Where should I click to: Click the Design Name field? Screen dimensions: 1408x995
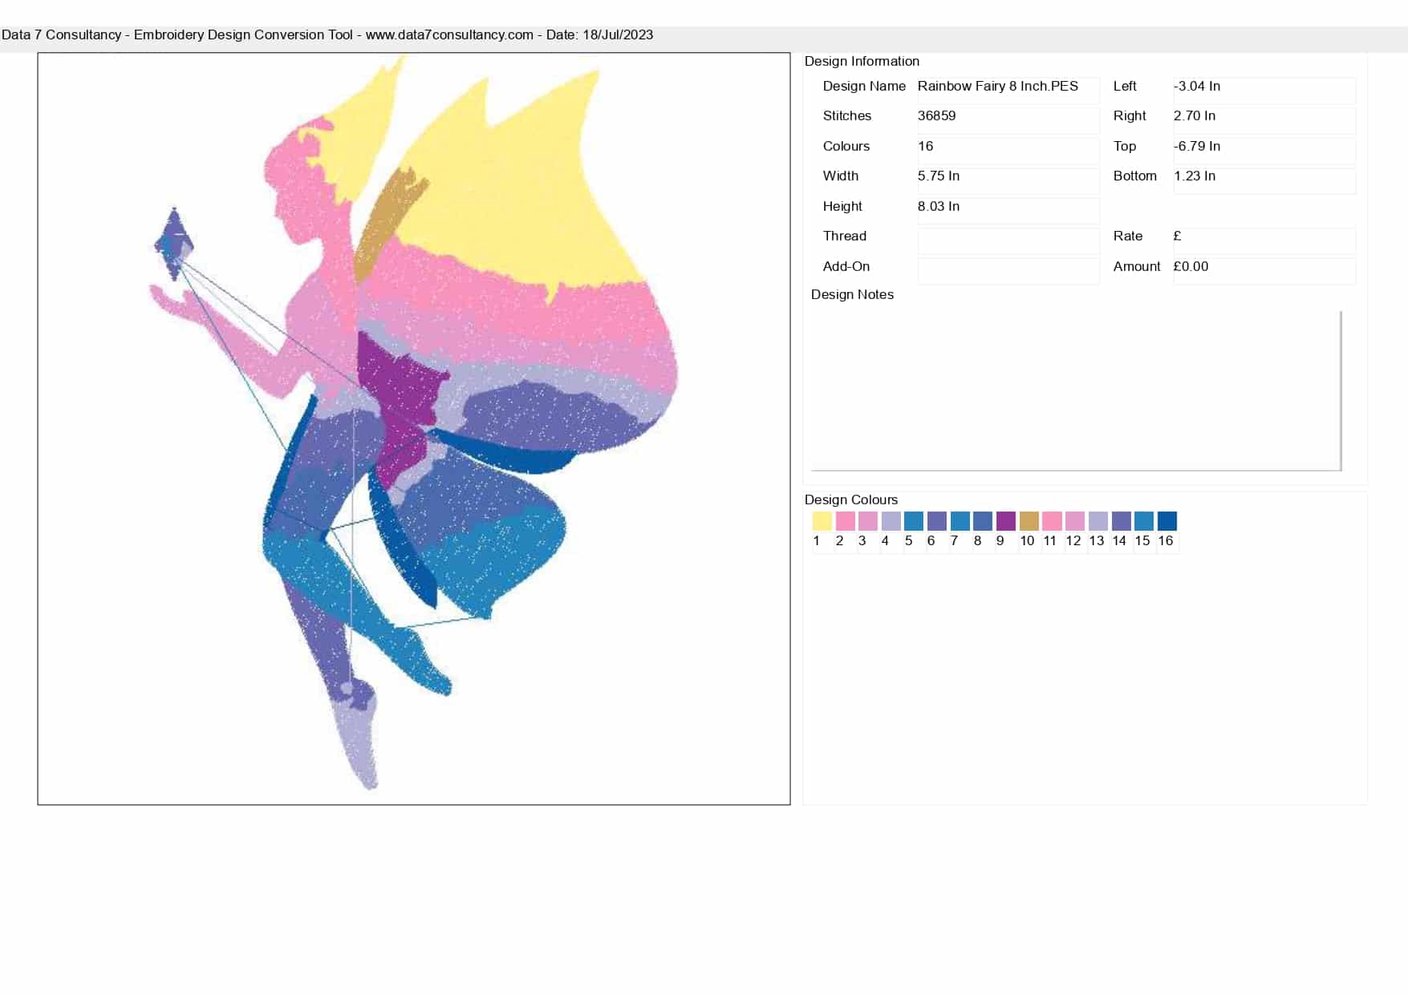click(x=1008, y=90)
